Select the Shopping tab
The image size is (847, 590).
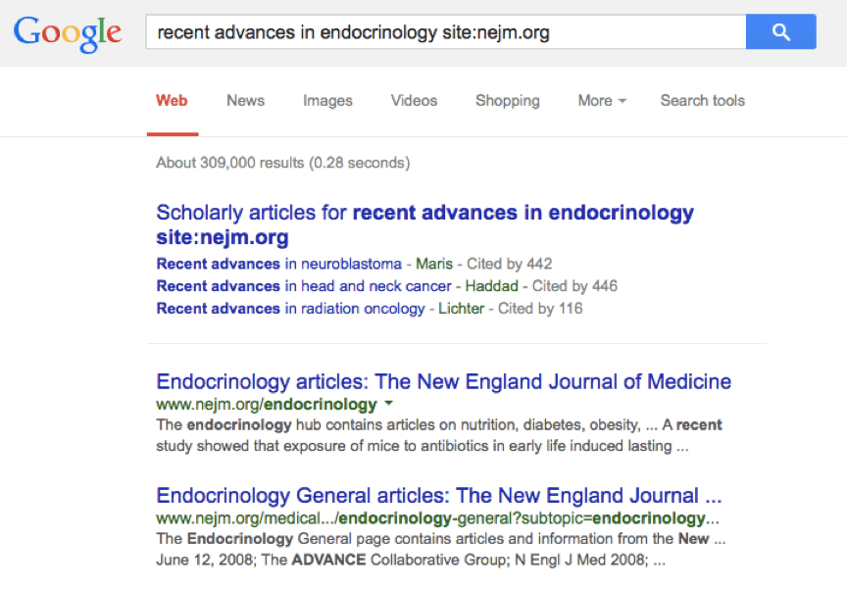click(507, 101)
